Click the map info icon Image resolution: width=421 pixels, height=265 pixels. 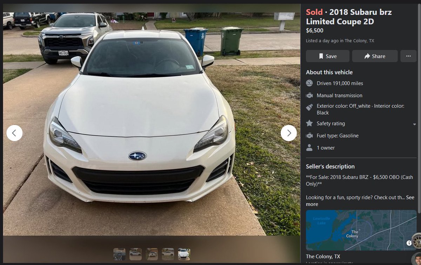(x=409, y=243)
